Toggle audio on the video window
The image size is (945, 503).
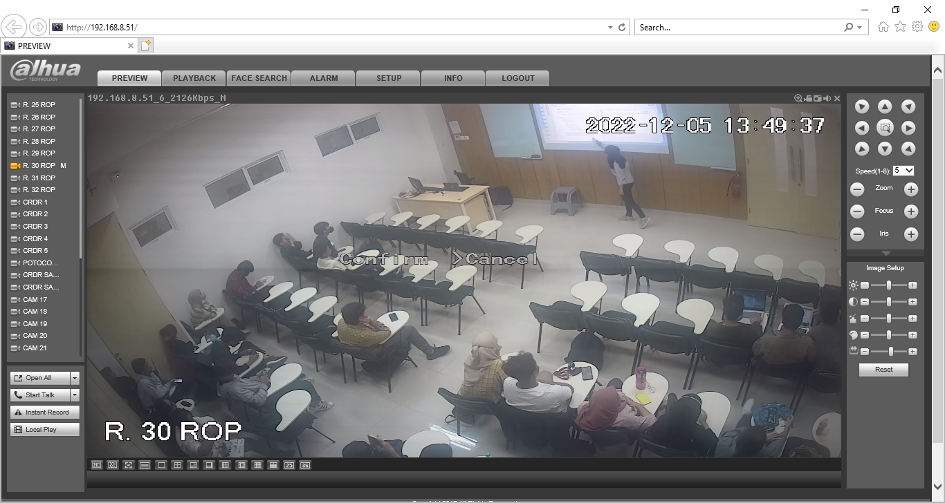827,99
